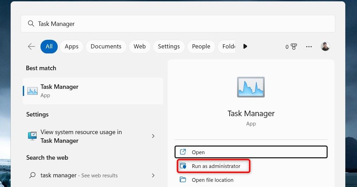The width and height of the screenshot is (357, 187).
Task: Click the Task Manager icon in best match
Action: coord(32,91)
